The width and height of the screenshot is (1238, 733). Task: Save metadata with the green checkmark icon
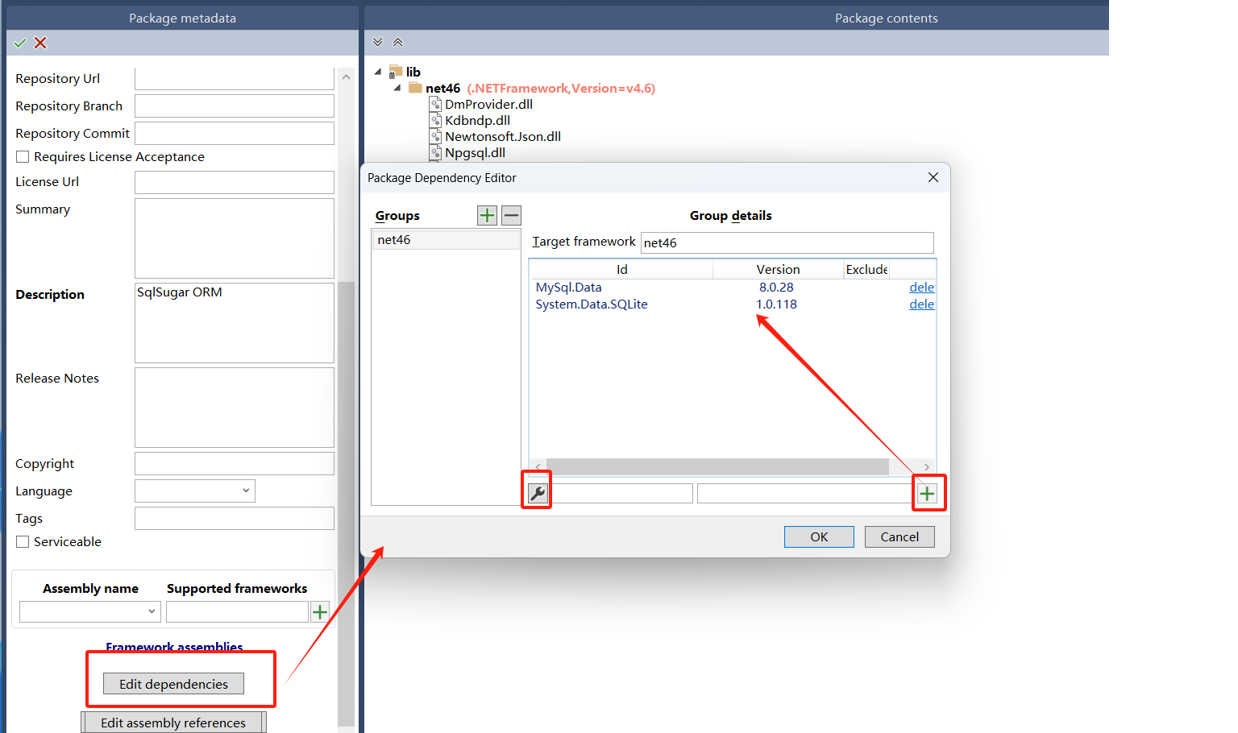19,43
